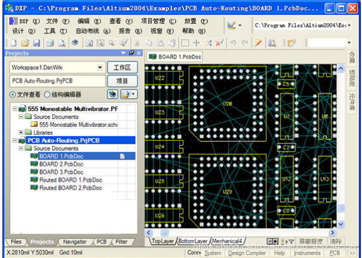Expand the Libraries folder node
This screenshot has width=362, height=258.
coord(21,132)
